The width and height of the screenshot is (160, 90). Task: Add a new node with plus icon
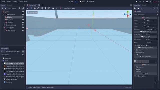click(2, 8)
